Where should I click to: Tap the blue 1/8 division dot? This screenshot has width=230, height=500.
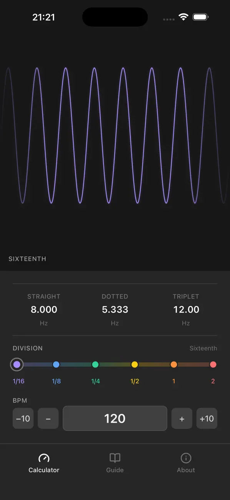[x=56, y=364]
